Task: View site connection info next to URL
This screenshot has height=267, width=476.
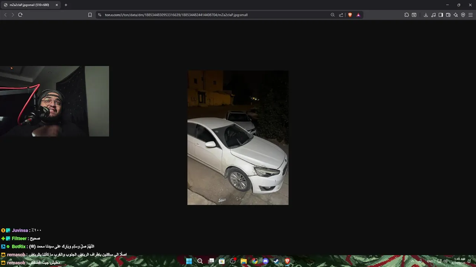Action: point(100,15)
